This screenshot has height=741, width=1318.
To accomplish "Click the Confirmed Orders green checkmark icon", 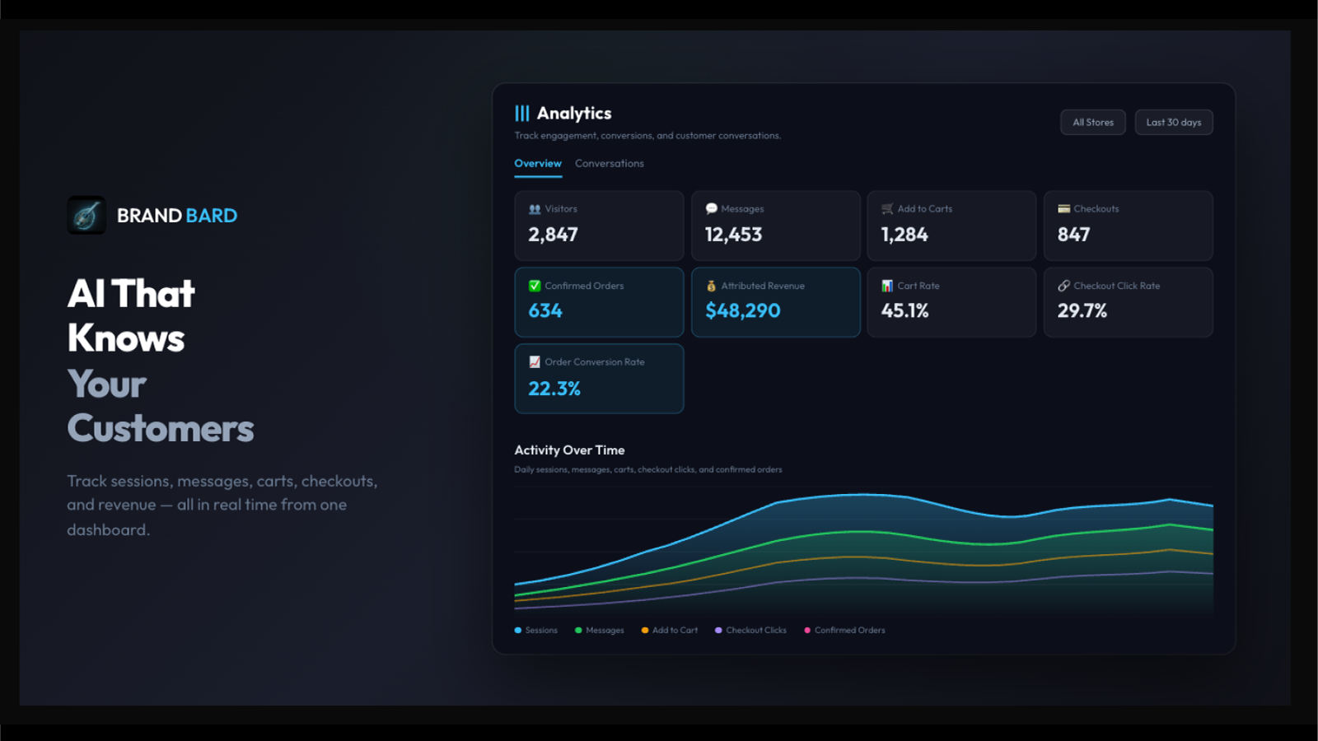I will click(x=535, y=286).
